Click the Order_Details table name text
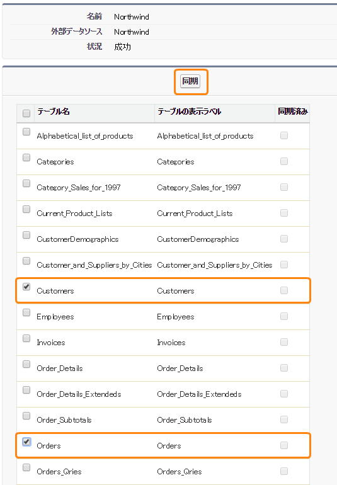 (60, 368)
